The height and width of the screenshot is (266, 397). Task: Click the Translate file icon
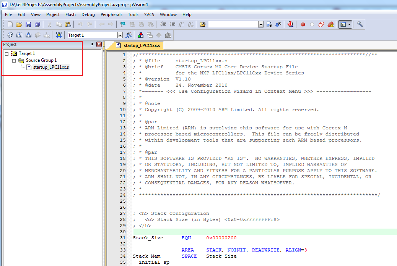(x=10, y=35)
